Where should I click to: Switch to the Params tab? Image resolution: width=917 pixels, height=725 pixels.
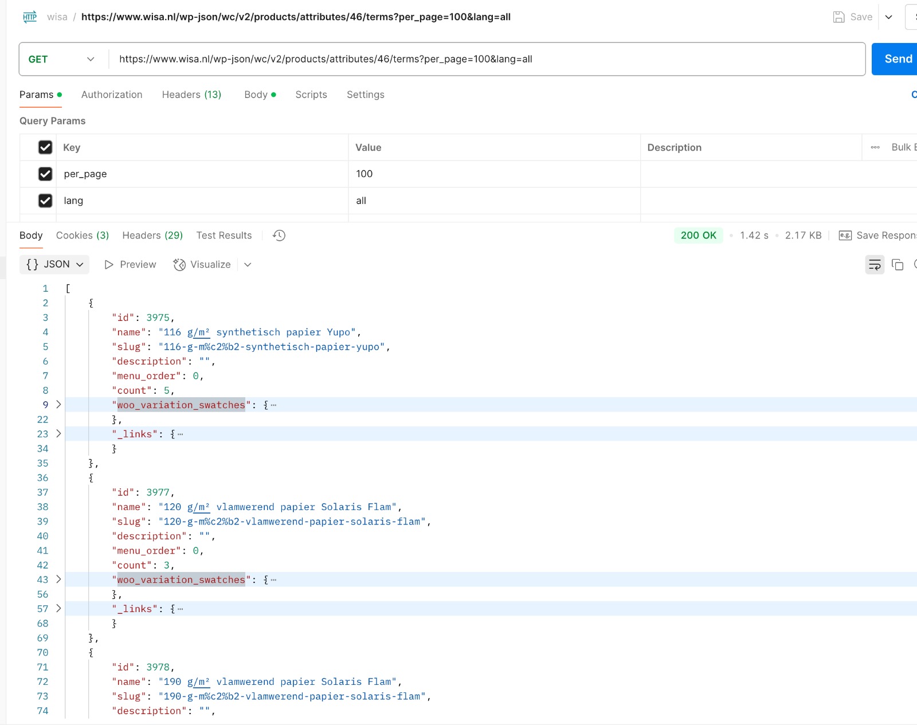(x=40, y=95)
